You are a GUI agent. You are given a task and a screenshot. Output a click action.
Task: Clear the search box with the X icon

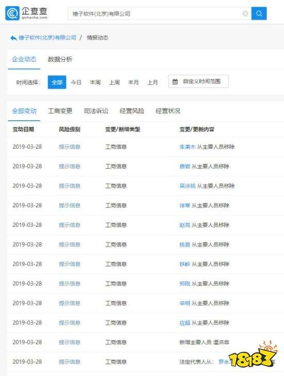click(x=245, y=13)
